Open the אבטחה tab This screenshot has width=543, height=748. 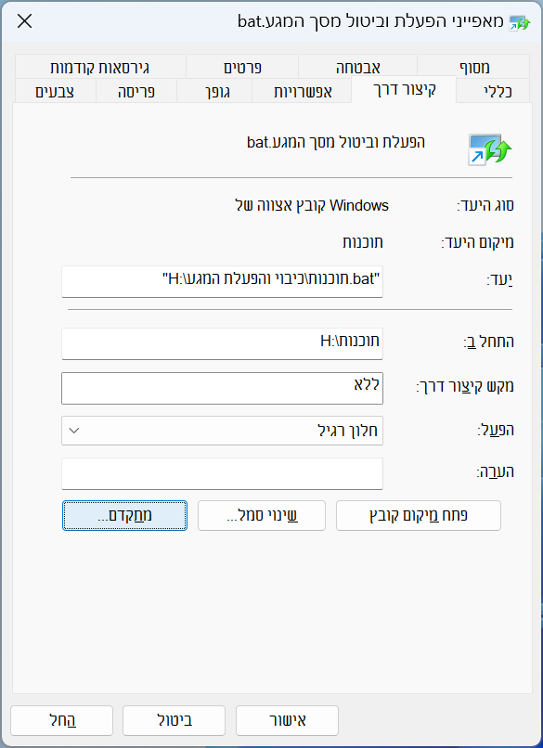[358, 67]
